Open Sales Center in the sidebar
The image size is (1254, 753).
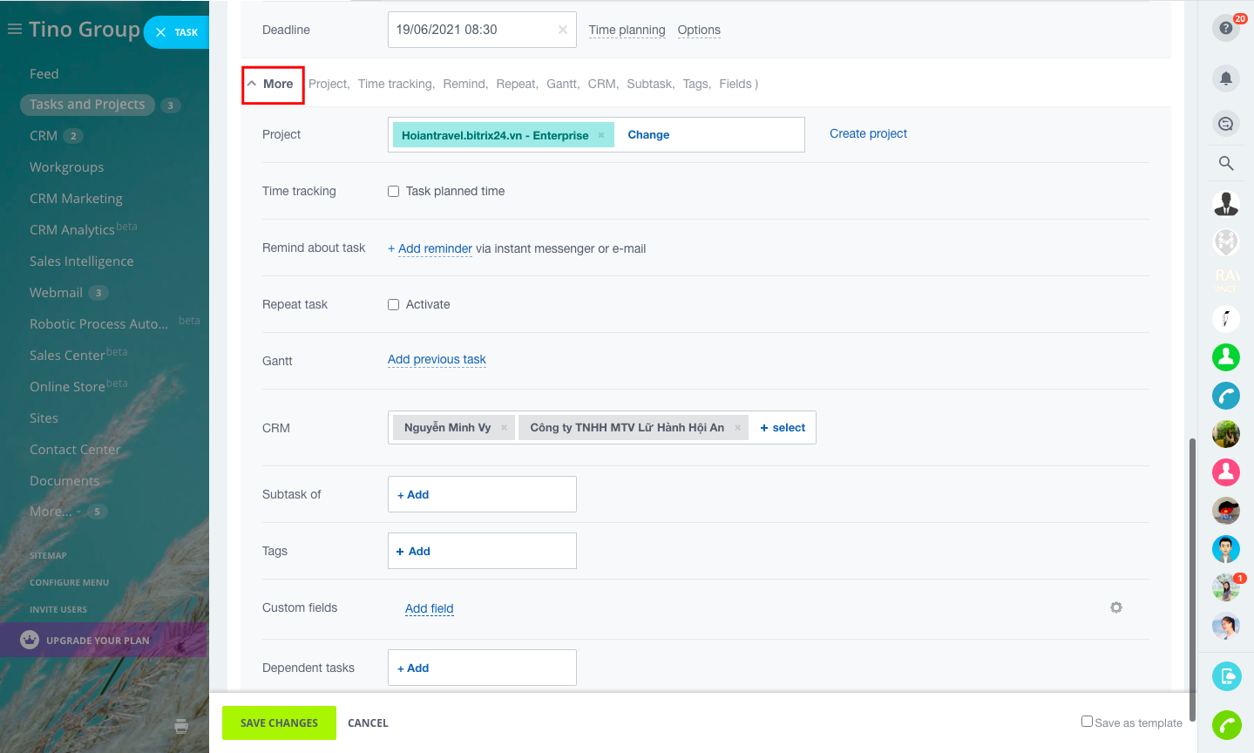pyautogui.click(x=67, y=356)
